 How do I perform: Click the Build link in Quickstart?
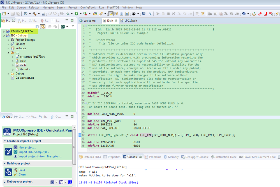22,170
